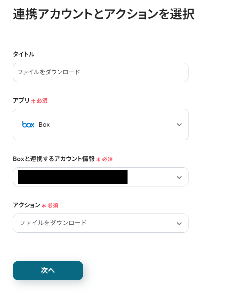The width and height of the screenshot is (231, 297).
Task: Click the red asterisk beside アクション
Action: [43, 206]
